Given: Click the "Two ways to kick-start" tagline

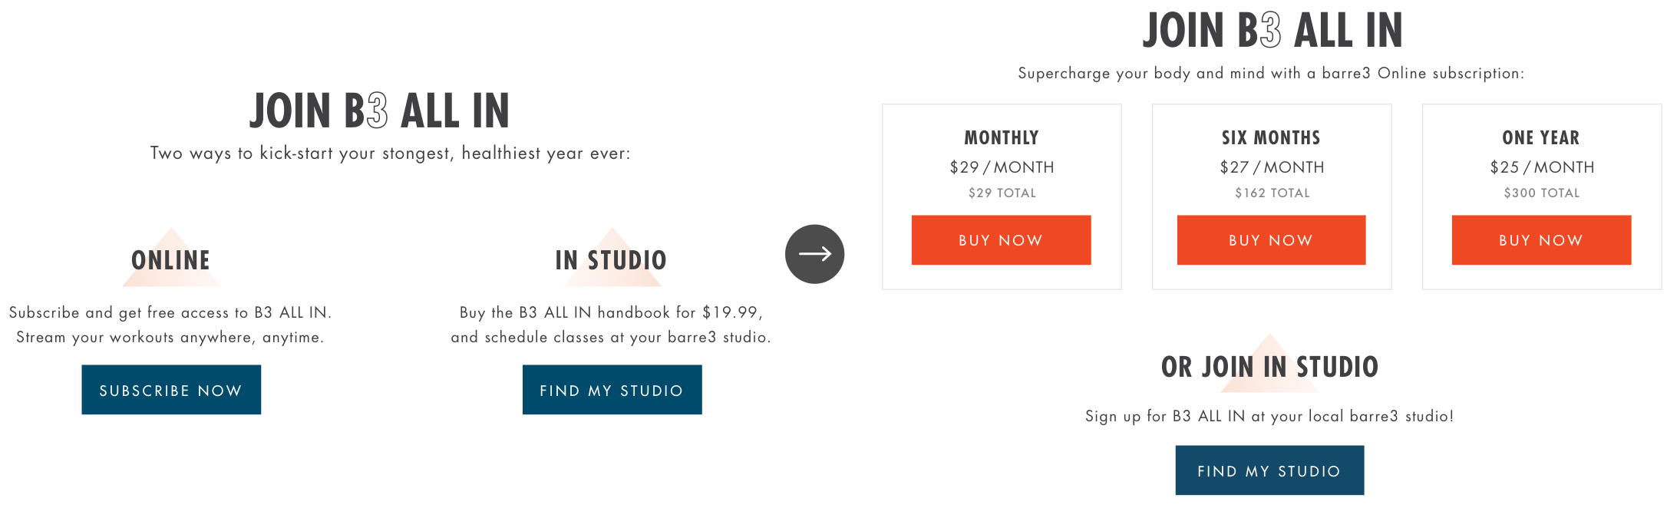Looking at the screenshot, I should [390, 153].
